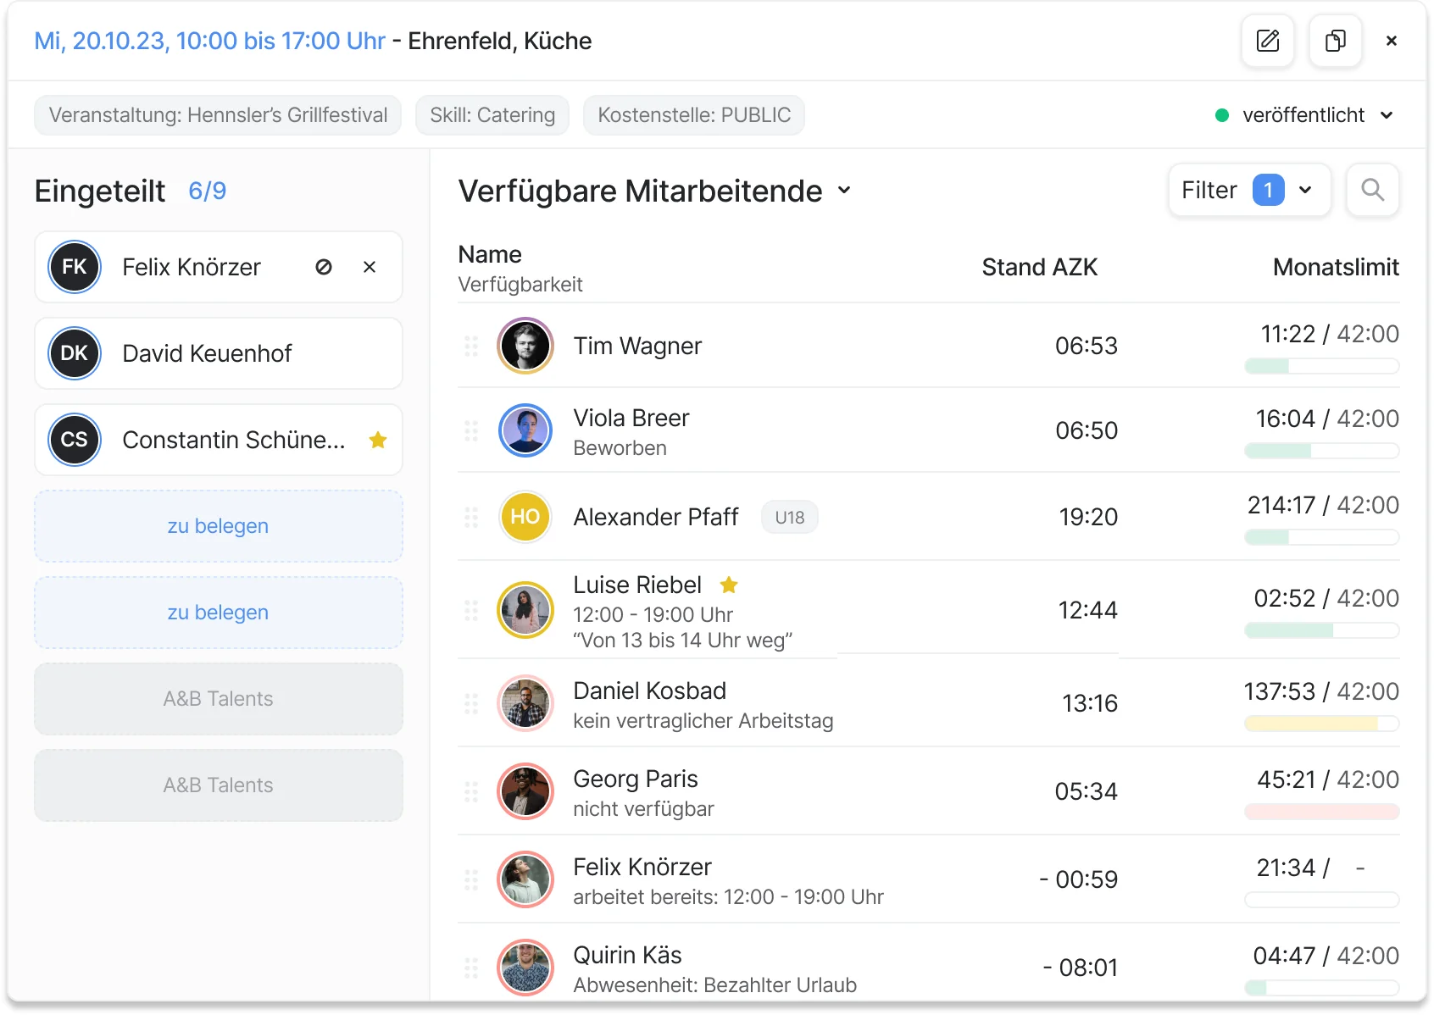Block Felix Knörzer using the prohibition icon
Screen dimensions: 1434x1015
tap(323, 267)
